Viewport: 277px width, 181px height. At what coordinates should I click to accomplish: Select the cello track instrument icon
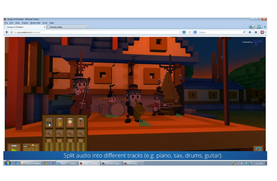81,122
